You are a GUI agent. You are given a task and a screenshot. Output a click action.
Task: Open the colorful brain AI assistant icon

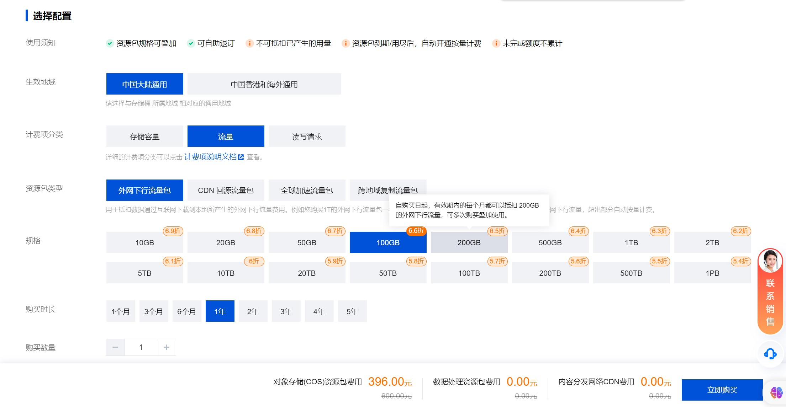[x=776, y=392]
